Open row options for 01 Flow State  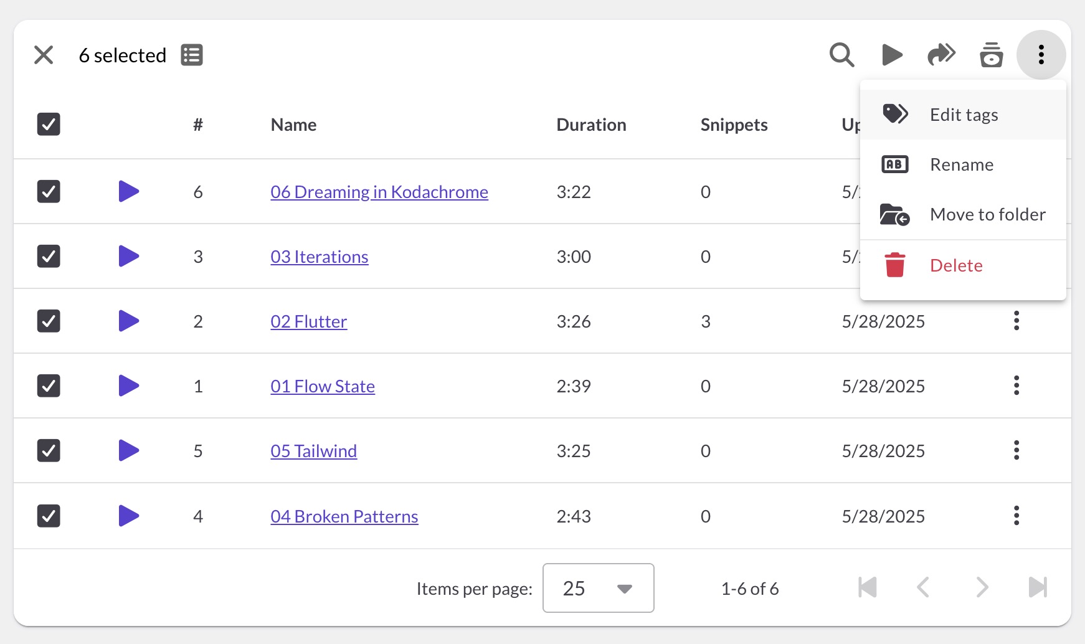pos(1016,386)
